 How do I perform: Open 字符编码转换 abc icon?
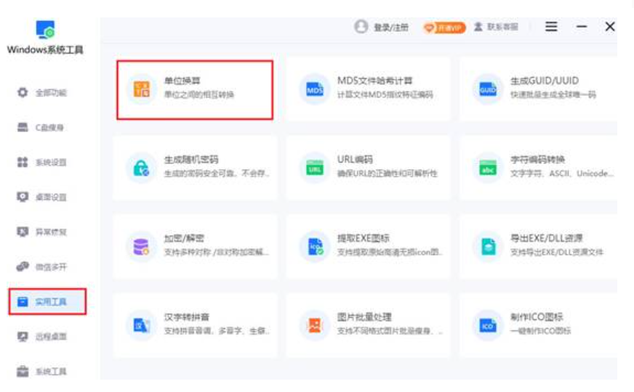[487, 168]
